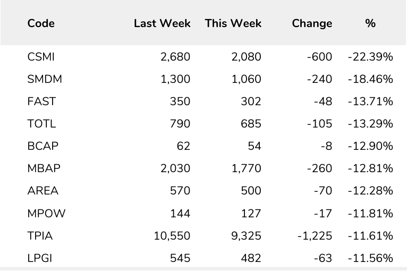Open the MPOW stock row
Image resolution: width=407 pixels, height=271 pixels.
click(x=45, y=214)
